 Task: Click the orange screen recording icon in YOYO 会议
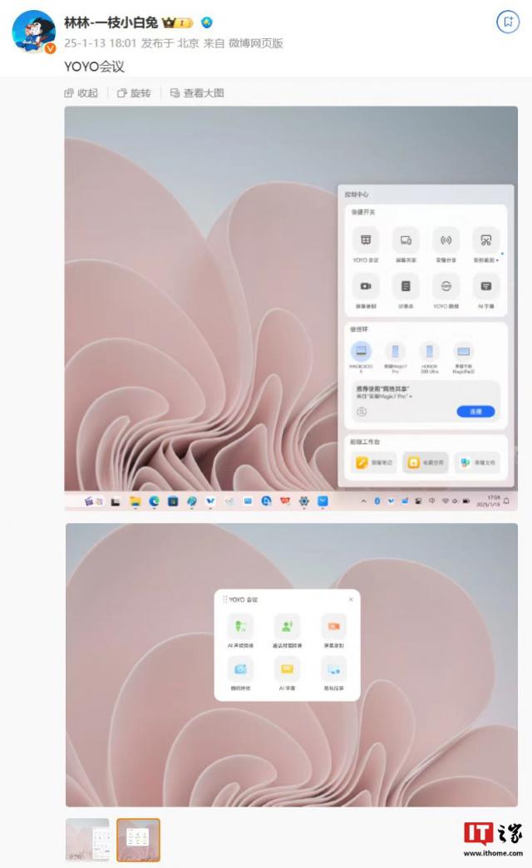333,627
